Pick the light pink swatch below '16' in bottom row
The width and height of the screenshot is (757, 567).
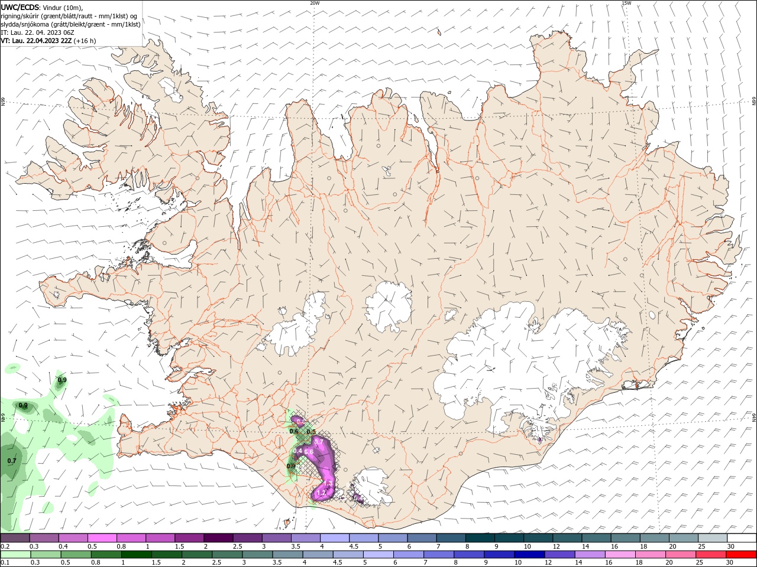pos(620,555)
